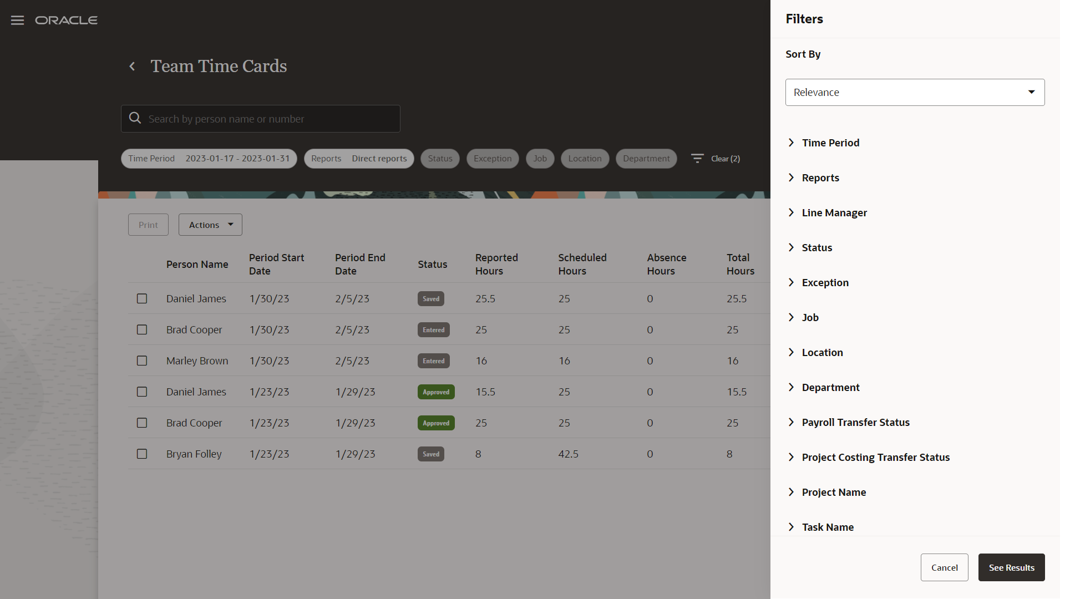Click the Oracle logo
The width and height of the screenshot is (1065, 599).
click(66, 21)
